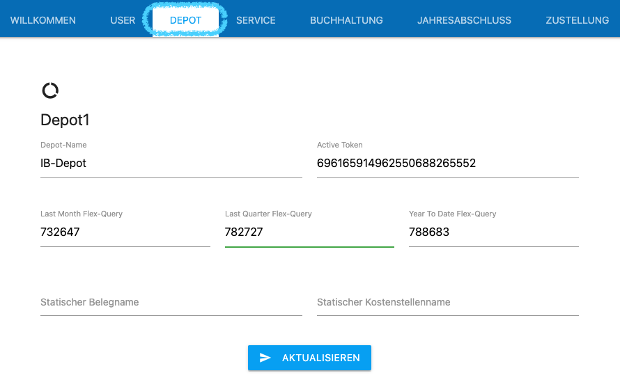Click the Last Quarter Flex-Query label
Screen dimensions: 620x380
point(268,214)
